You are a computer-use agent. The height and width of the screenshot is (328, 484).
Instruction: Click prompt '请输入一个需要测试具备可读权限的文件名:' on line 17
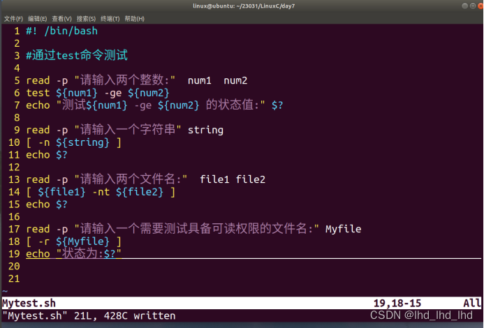coord(197,229)
